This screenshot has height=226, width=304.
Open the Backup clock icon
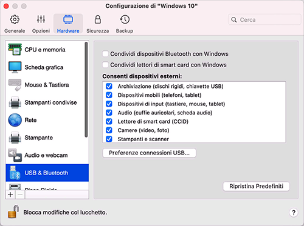click(125, 19)
